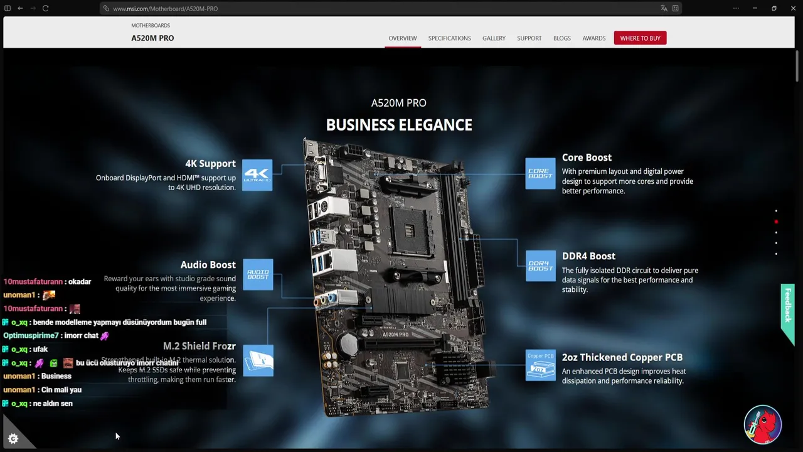
Task: Click the DDR4 Boost feature icon
Action: (540, 266)
